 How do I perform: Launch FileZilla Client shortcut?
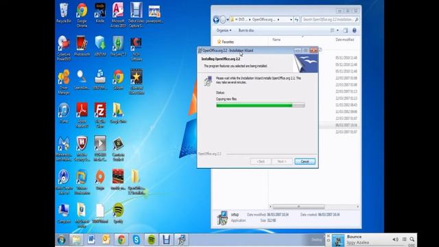pos(100,115)
